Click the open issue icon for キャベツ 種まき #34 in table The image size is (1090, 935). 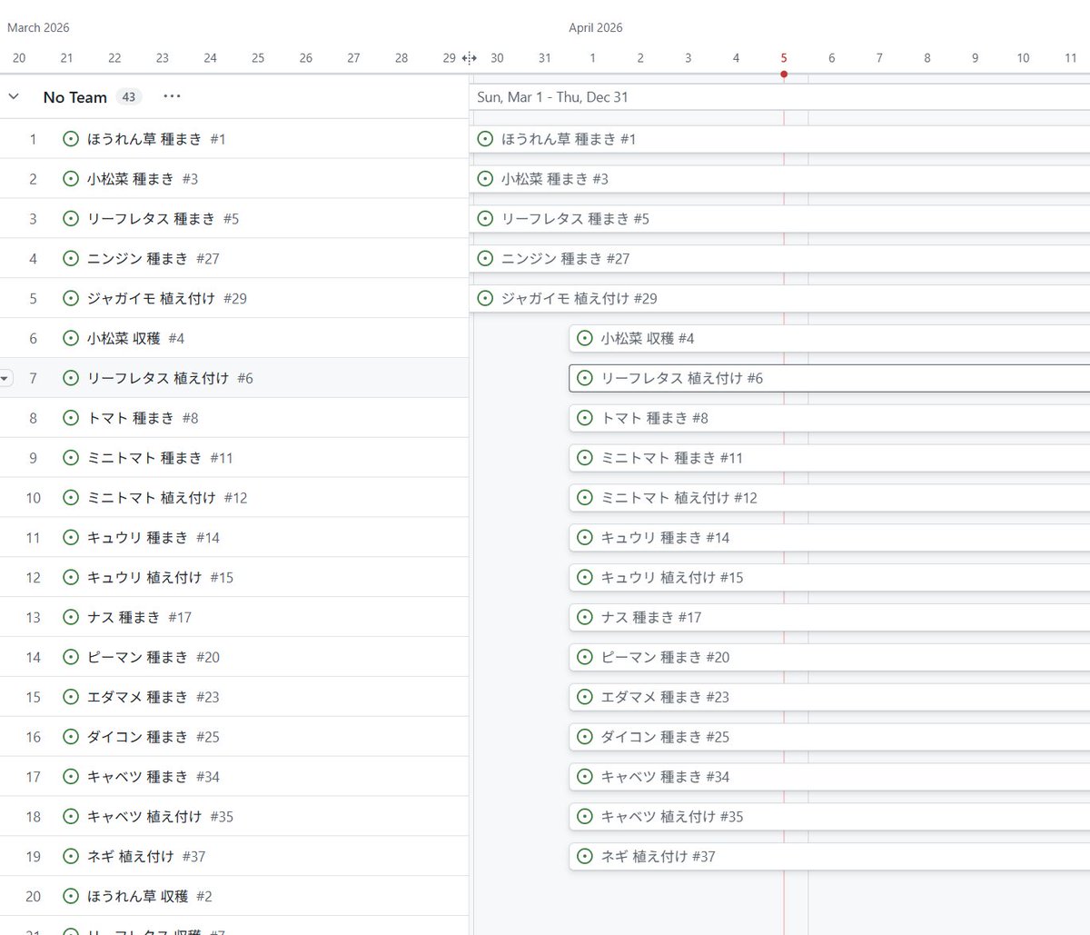[x=71, y=777]
